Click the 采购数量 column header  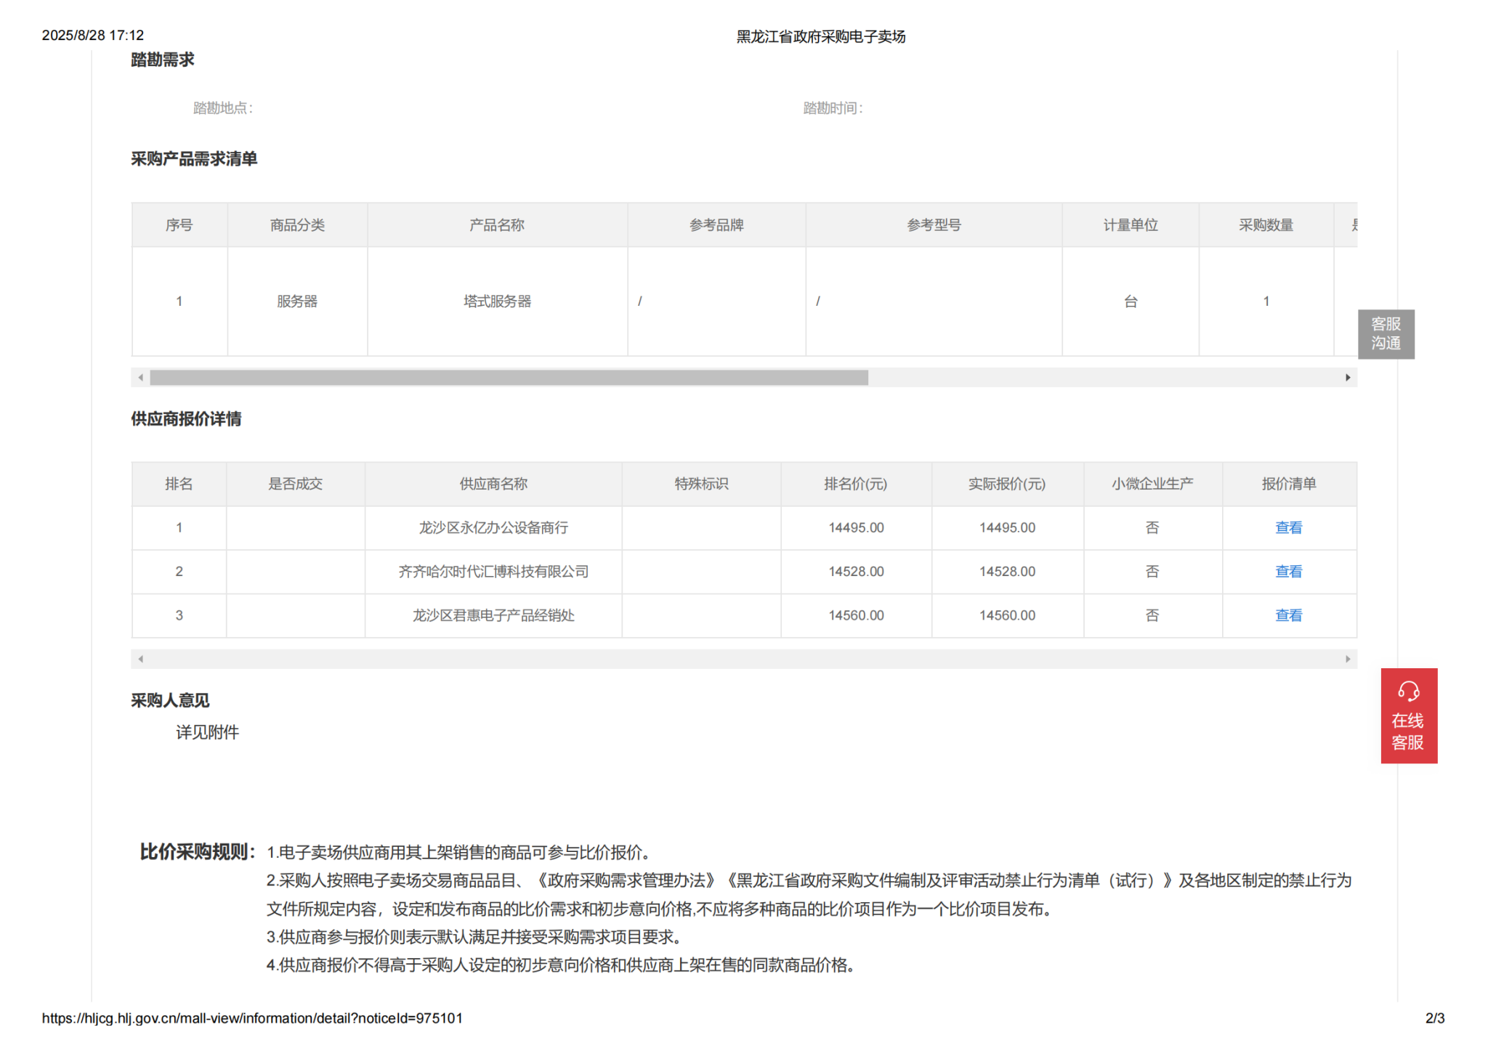click(x=1266, y=225)
